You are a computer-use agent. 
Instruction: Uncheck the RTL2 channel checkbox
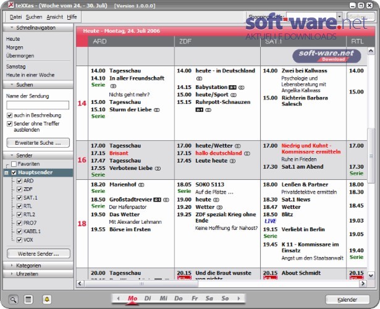[x=20, y=214]
